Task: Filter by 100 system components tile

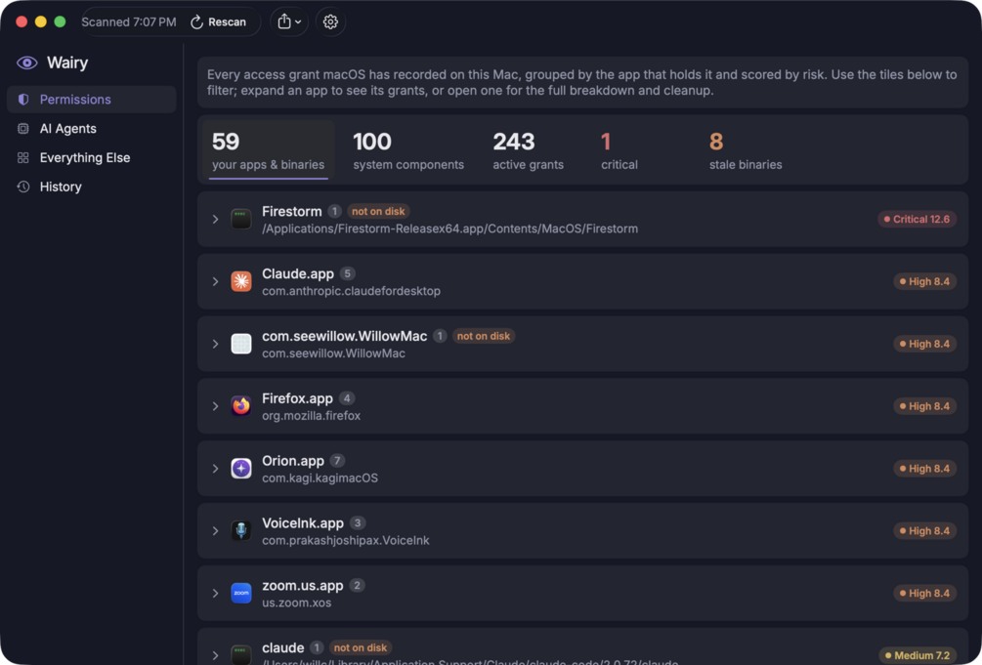Action: [x=408, y=150]
